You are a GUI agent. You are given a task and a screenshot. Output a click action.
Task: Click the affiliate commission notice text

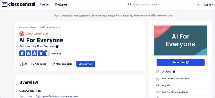pos(113,16)
